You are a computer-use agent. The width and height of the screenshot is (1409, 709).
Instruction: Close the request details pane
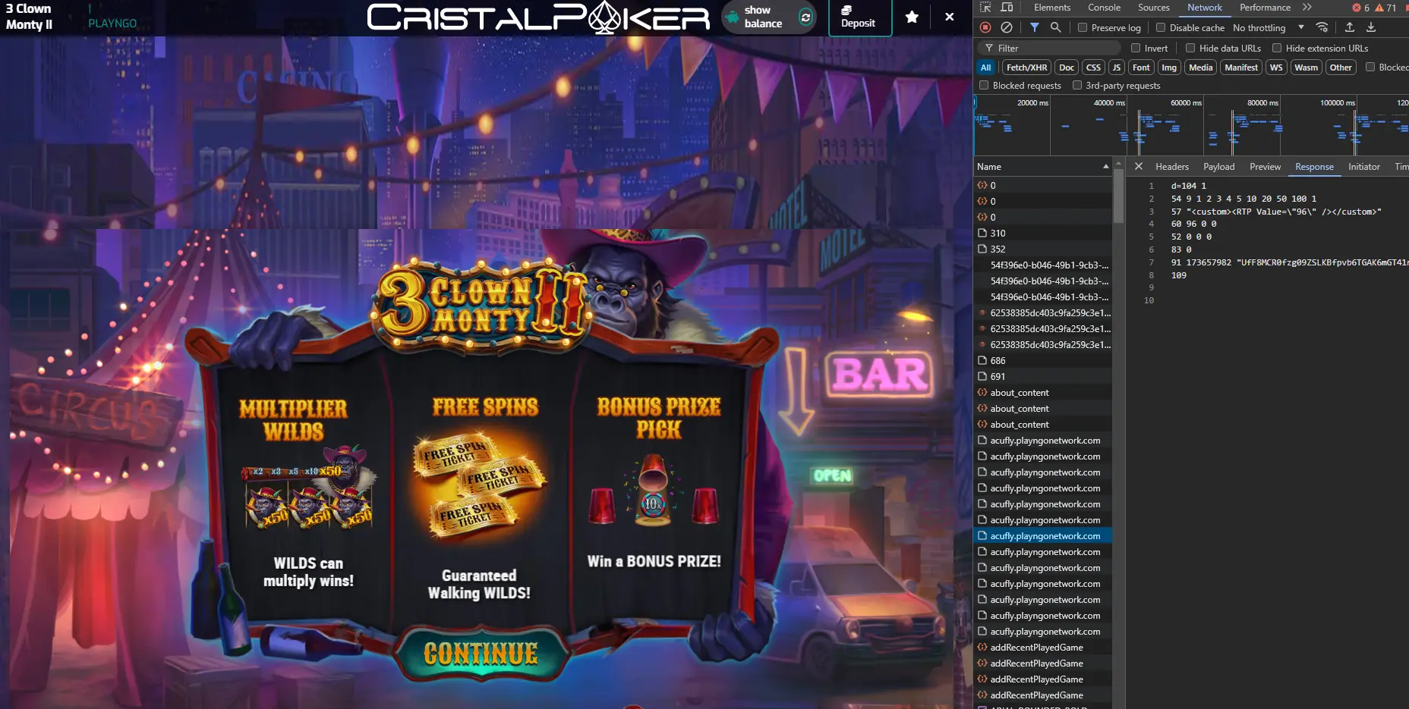click(1138, 166)
